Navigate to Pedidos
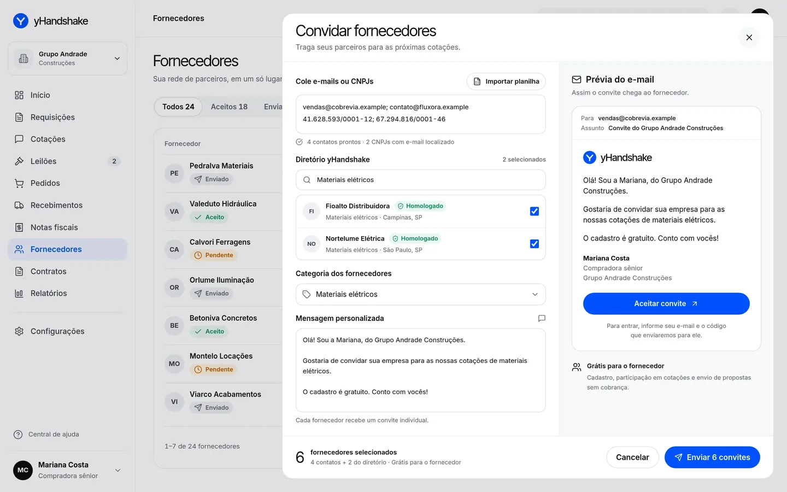This screenshot has width=787, height=492. coord(68,183)
